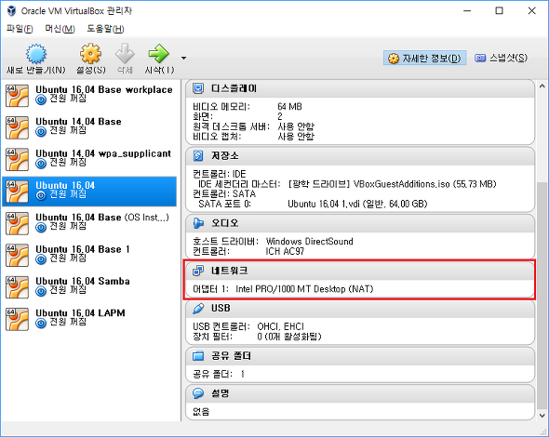Switch to Snapshots (스냅샷) view
The height and width of the screenshot is (437, 549).
click(x=501, y=58)
